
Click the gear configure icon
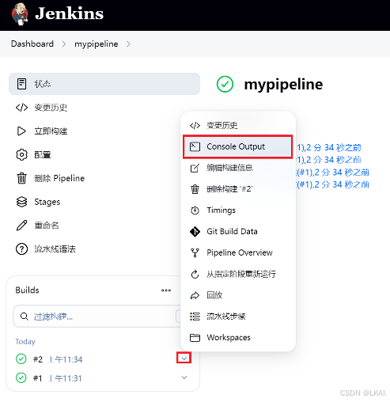pyautogui.click(x=21, y=154)
